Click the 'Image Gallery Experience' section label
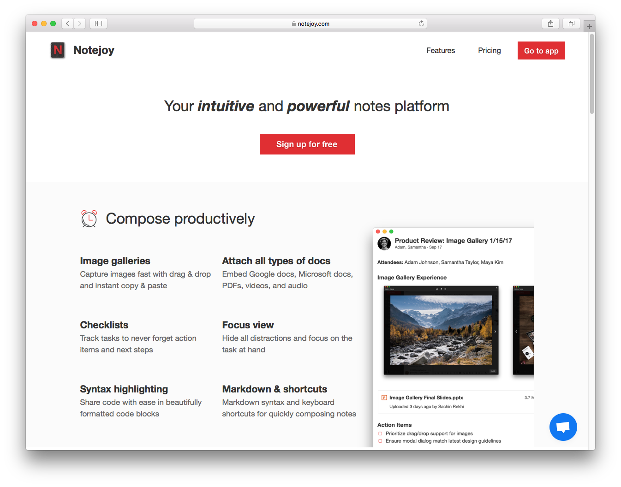Viewport: 621px width, 487px height. (412, 278)
